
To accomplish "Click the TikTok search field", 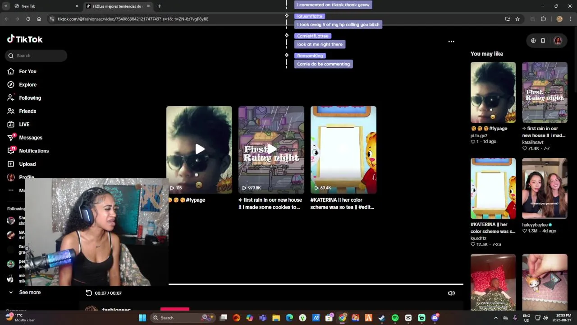I will pos(36,56).
